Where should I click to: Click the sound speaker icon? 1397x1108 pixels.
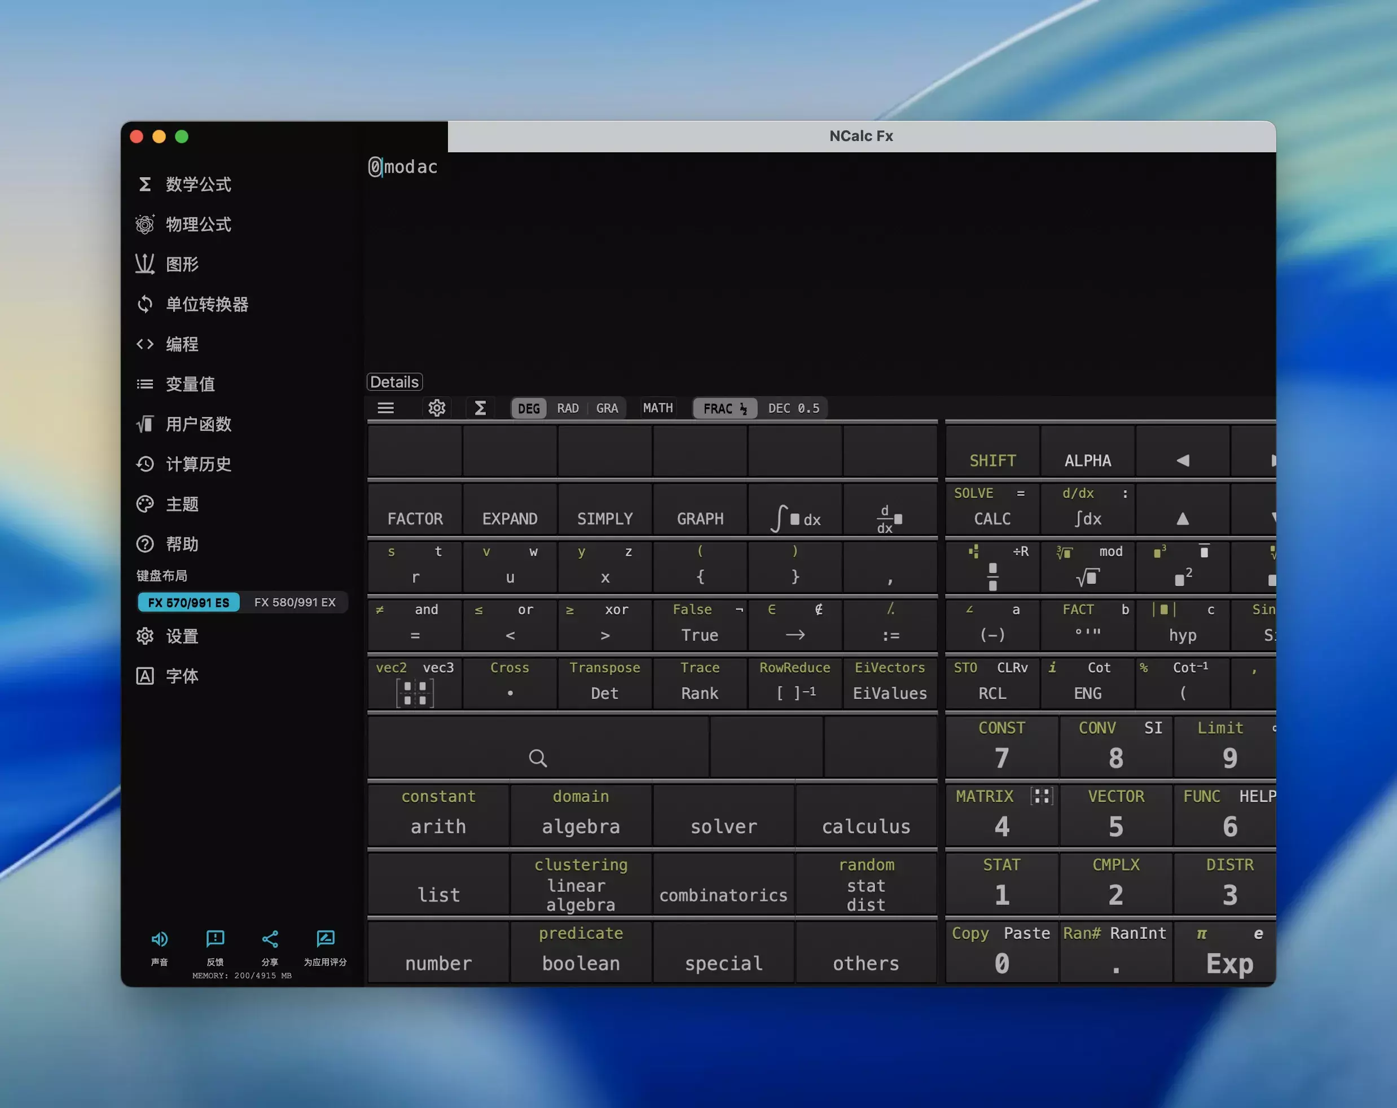point(160,939)
